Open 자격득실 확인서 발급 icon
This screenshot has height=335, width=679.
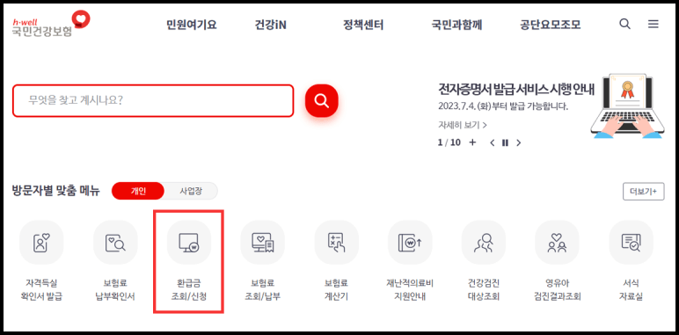tap(41, 242)
